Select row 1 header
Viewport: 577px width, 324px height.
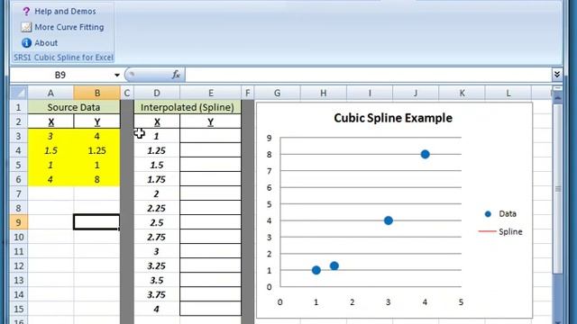coord(19,107)
